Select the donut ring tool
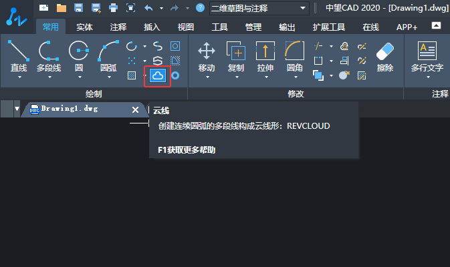 coord(175,75)
